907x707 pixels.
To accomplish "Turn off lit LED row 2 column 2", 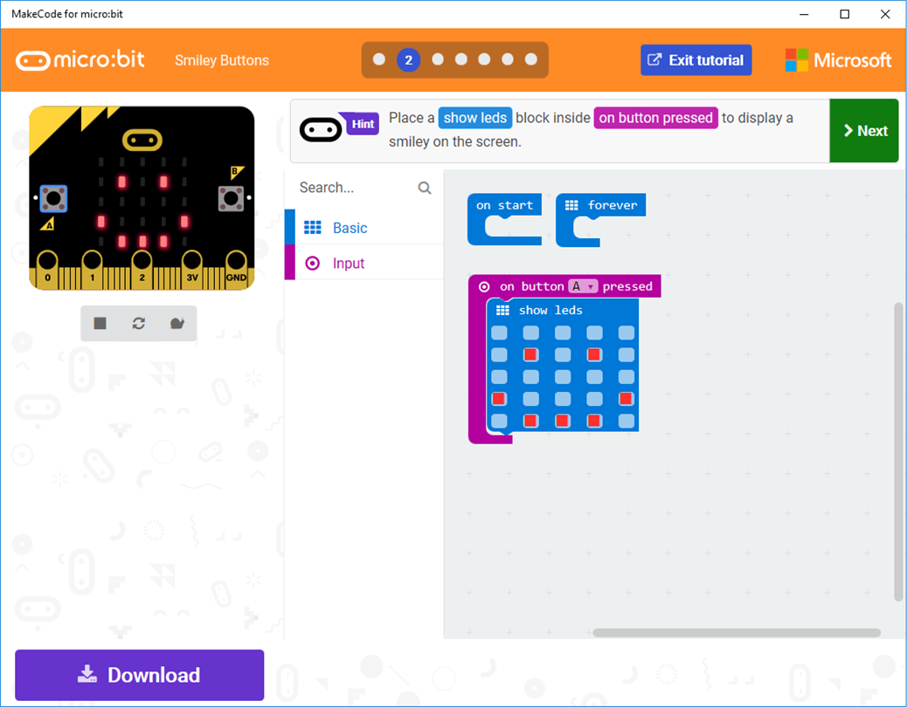I will click(x=531, y=354).
